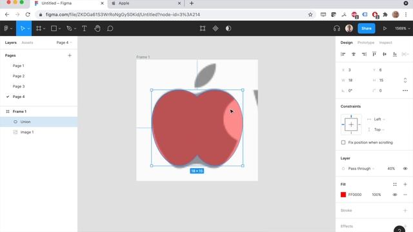The width and height of the screenshot is (413, 232).
Task: Click the Edit object icon
Action: pos(203,28)
